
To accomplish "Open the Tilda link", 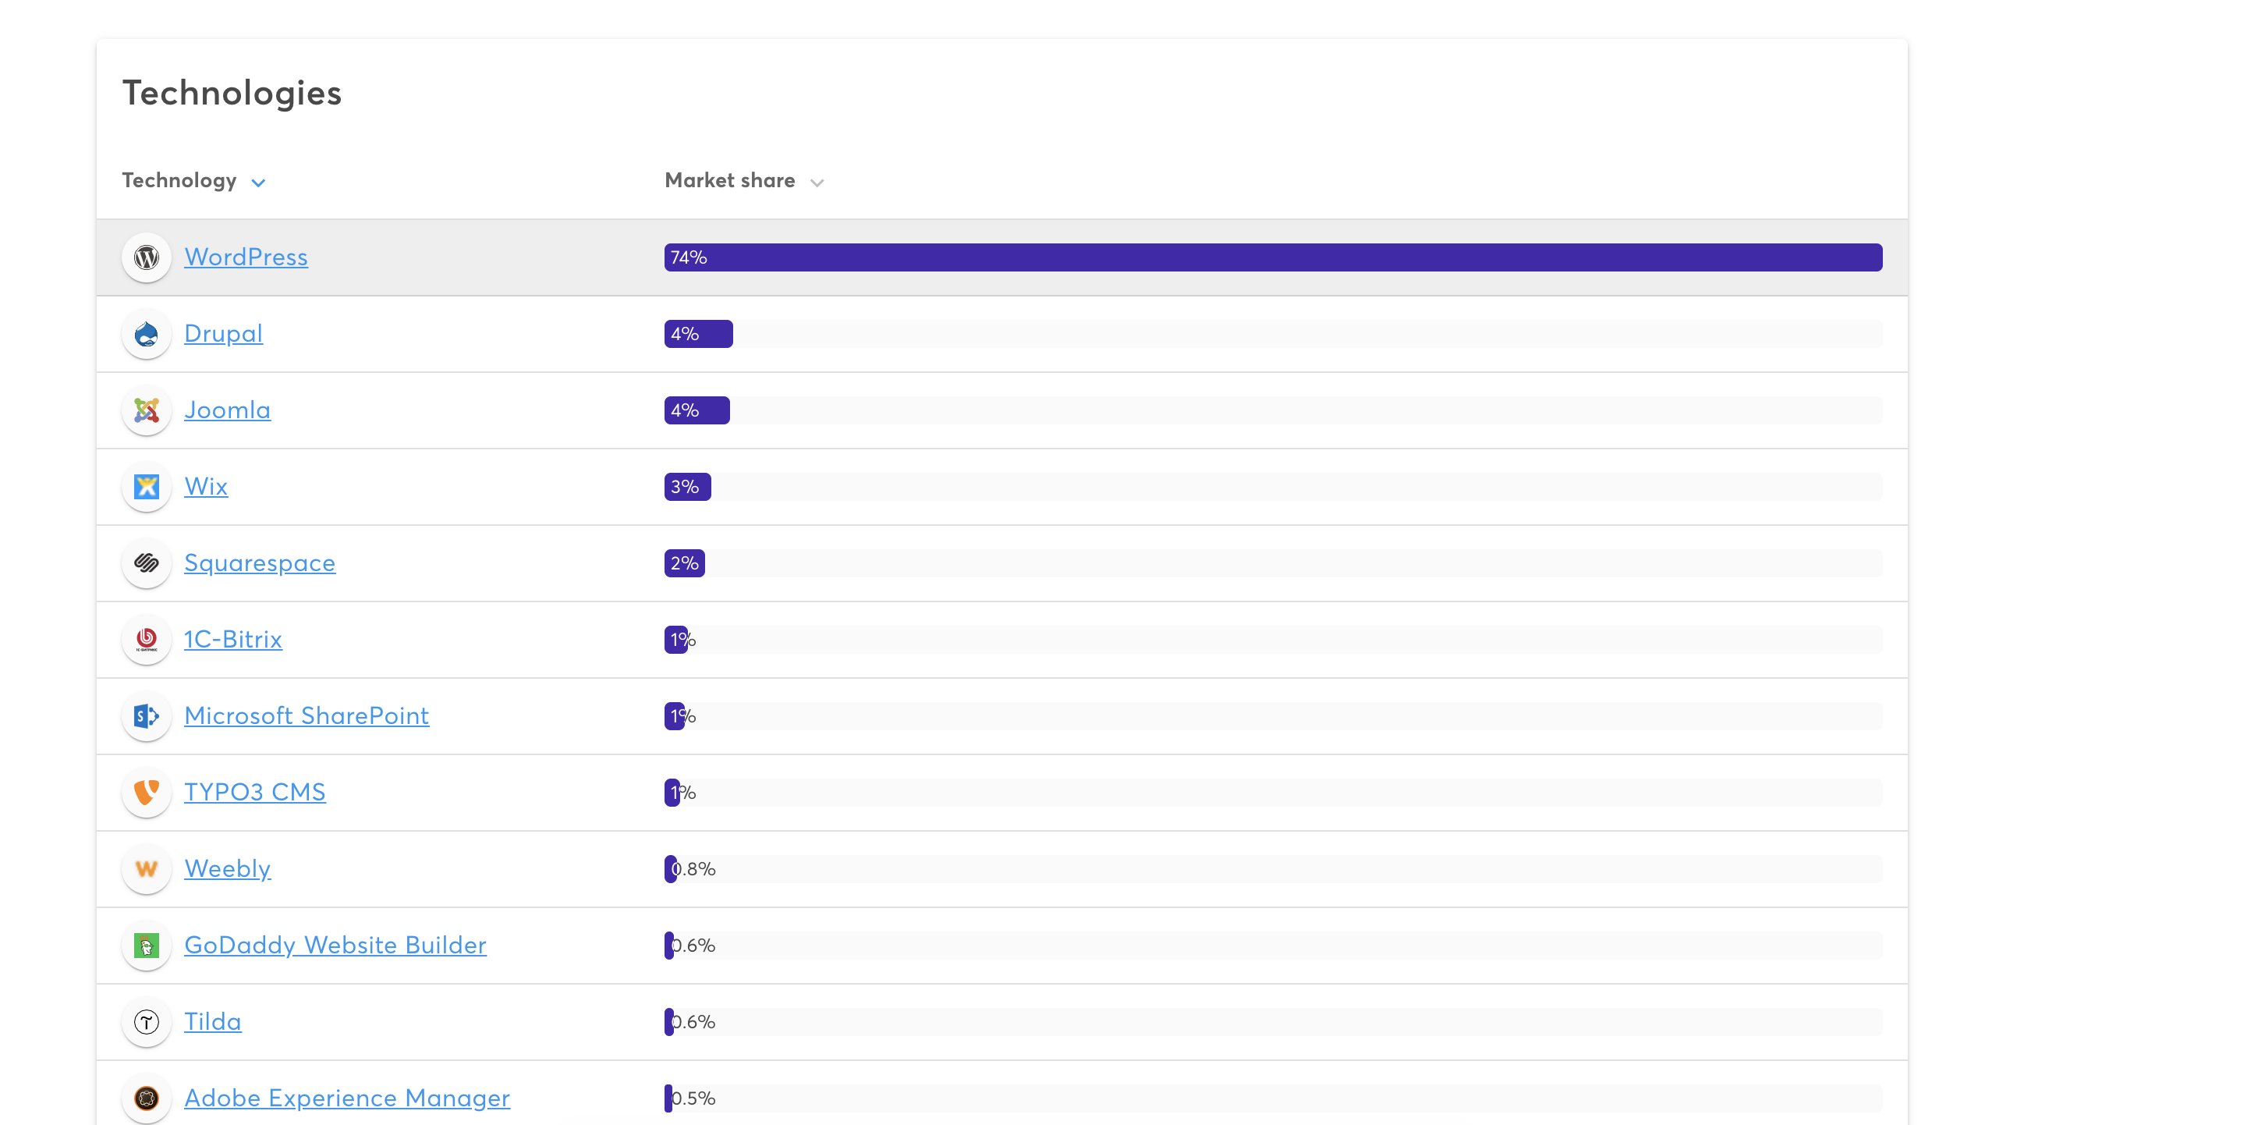I will [x=212, y=1022].
